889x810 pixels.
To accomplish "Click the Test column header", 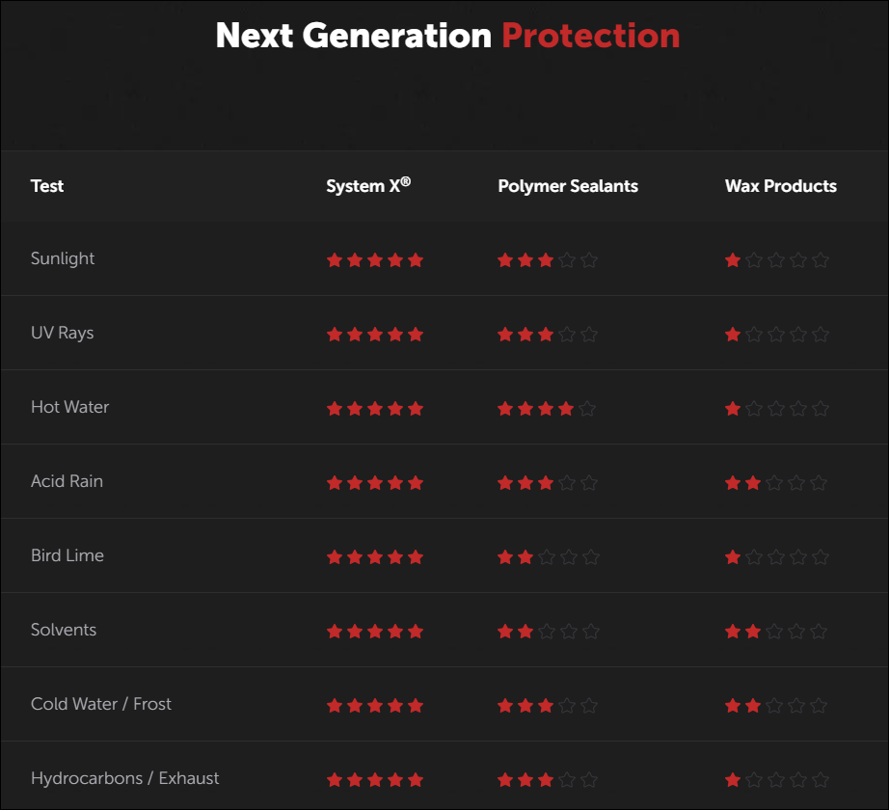I will [x=47, y=186].
